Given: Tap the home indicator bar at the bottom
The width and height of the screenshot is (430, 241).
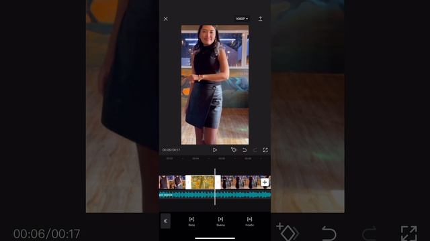Looking at the screenshot, I should click(215, 238).
